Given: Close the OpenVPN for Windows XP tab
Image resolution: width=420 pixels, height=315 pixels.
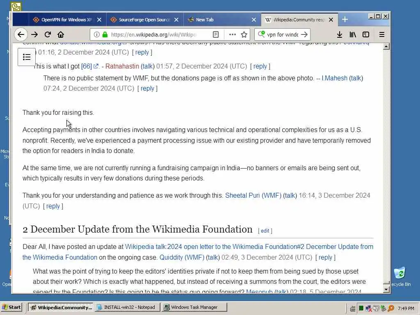Looking at the screenshot, I should click(x=99, y=20).
